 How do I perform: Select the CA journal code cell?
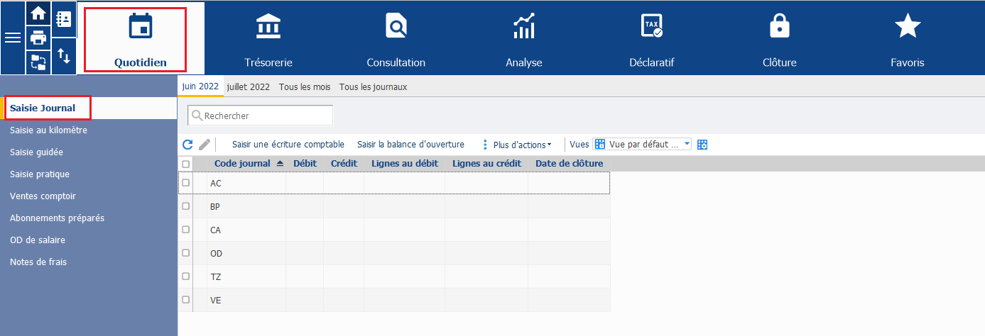point(246,230)
